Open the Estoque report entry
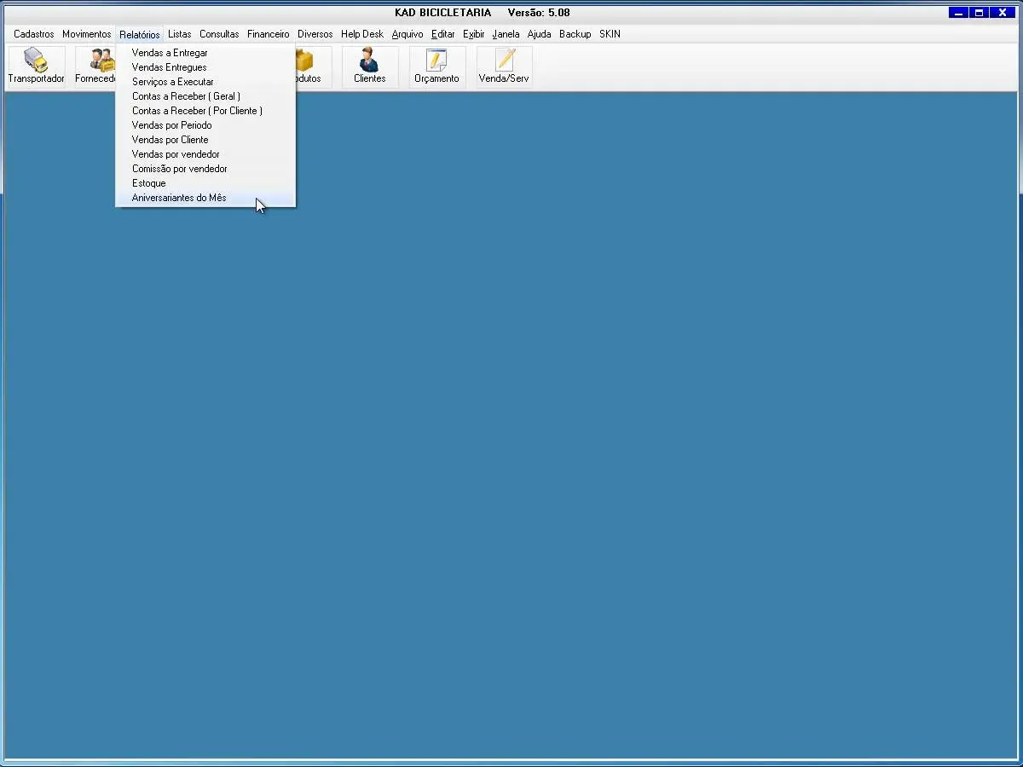The height and width of the screenshot is (767, 1023). tap(149, 183)
